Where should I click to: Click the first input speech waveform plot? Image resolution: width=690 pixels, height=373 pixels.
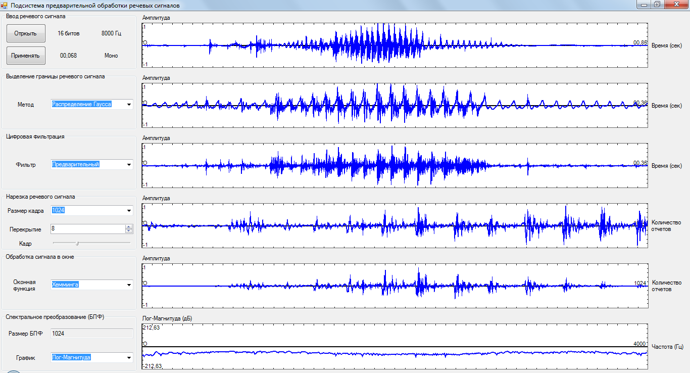395,44
